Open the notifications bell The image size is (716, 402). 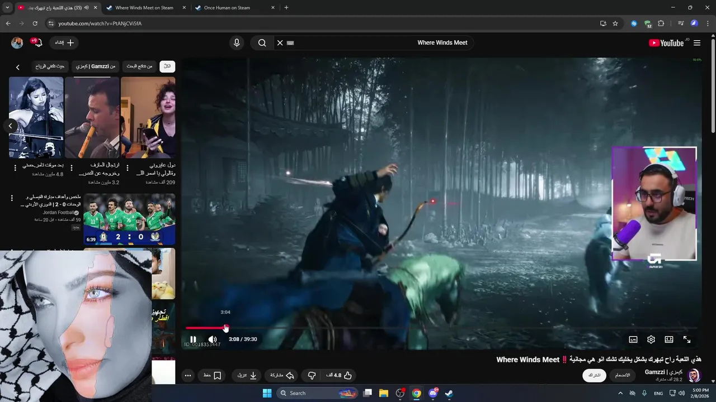point(37,43)
